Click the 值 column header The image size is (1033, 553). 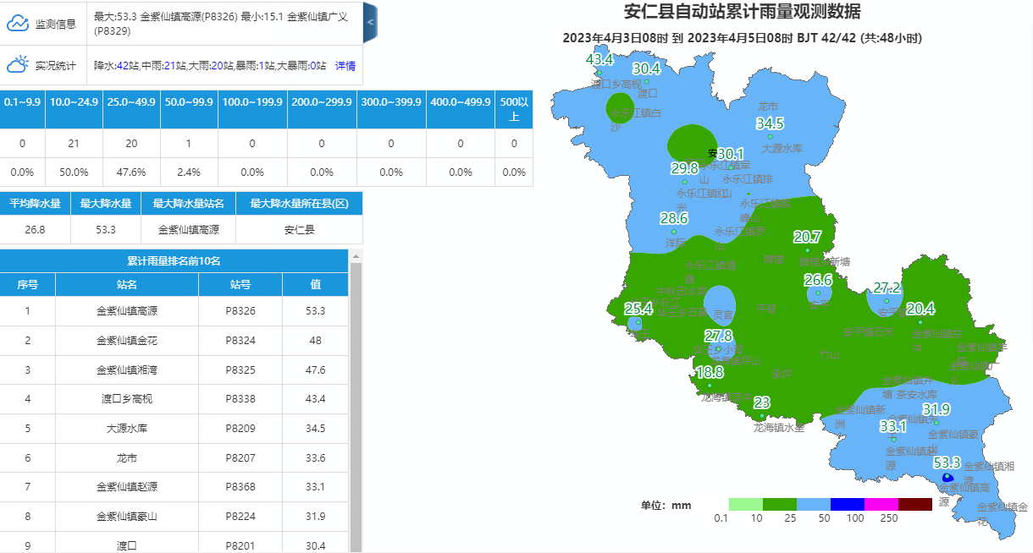tap(316, 285)
